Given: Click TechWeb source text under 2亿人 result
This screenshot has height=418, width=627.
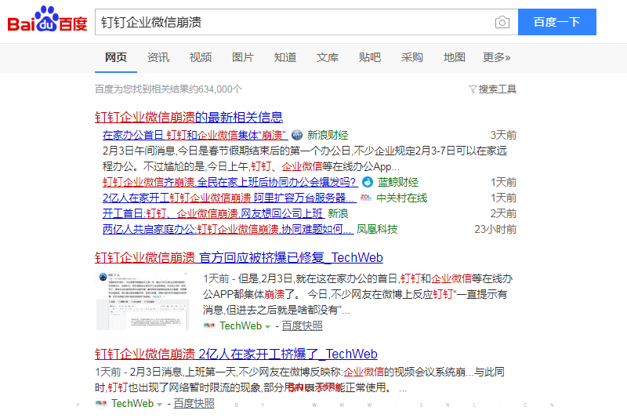Looking at the screenshot, I should (132, 404).
